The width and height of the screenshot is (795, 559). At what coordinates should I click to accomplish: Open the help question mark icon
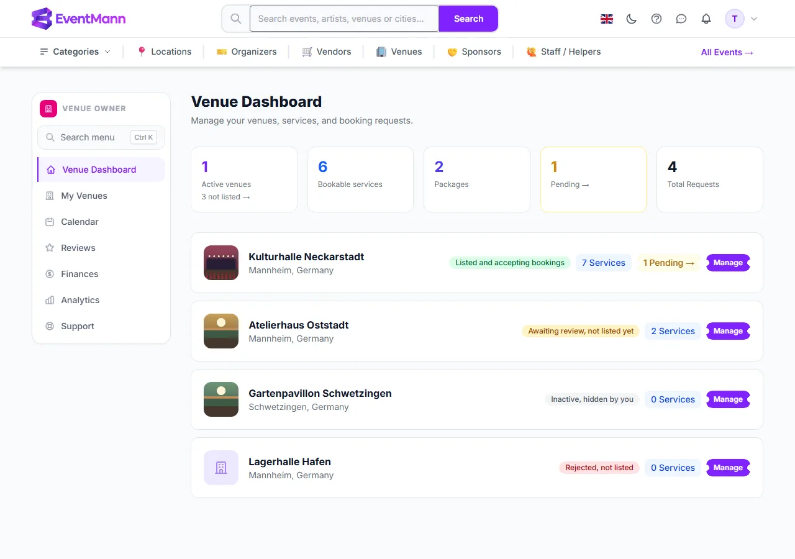(656, 19)
